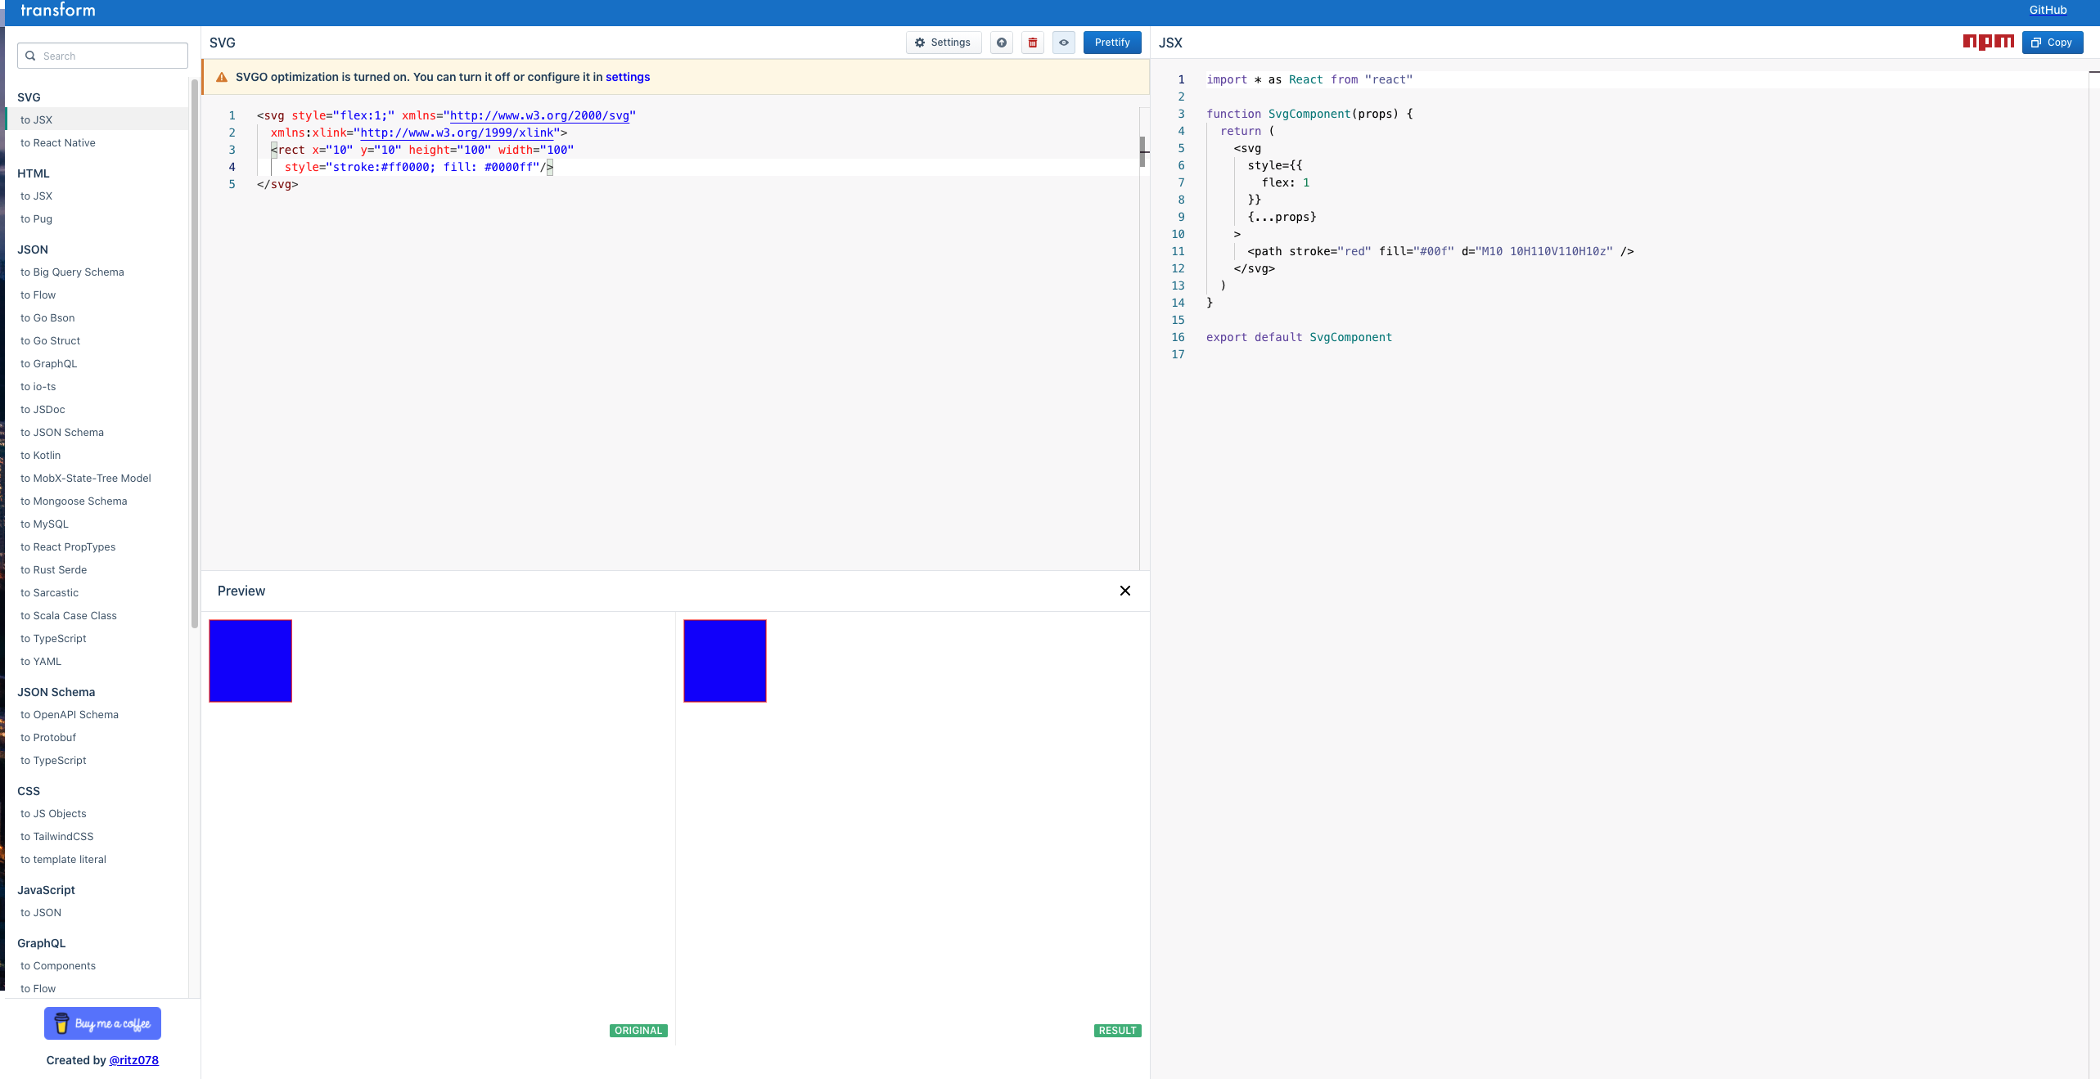
Task: Select SVG to React Native converter
Action: click(x=57, y=142)
